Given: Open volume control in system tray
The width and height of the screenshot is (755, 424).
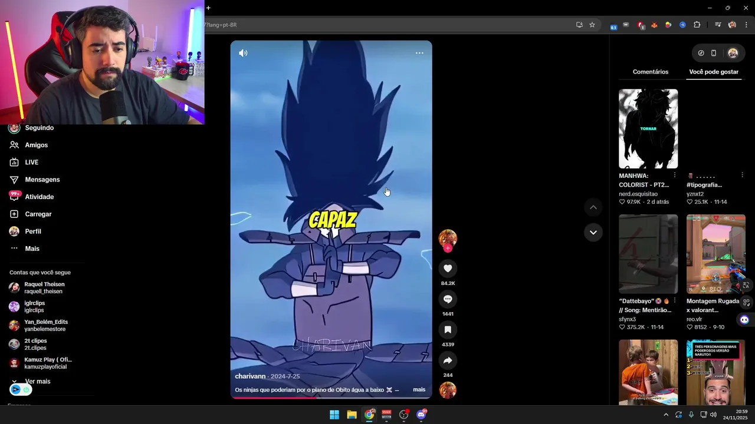Looking at the screenshot, I should [713, 415].
